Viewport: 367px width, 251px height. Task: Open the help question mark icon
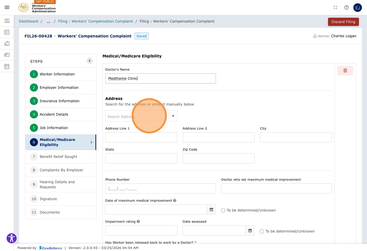(x=346, y=7)
